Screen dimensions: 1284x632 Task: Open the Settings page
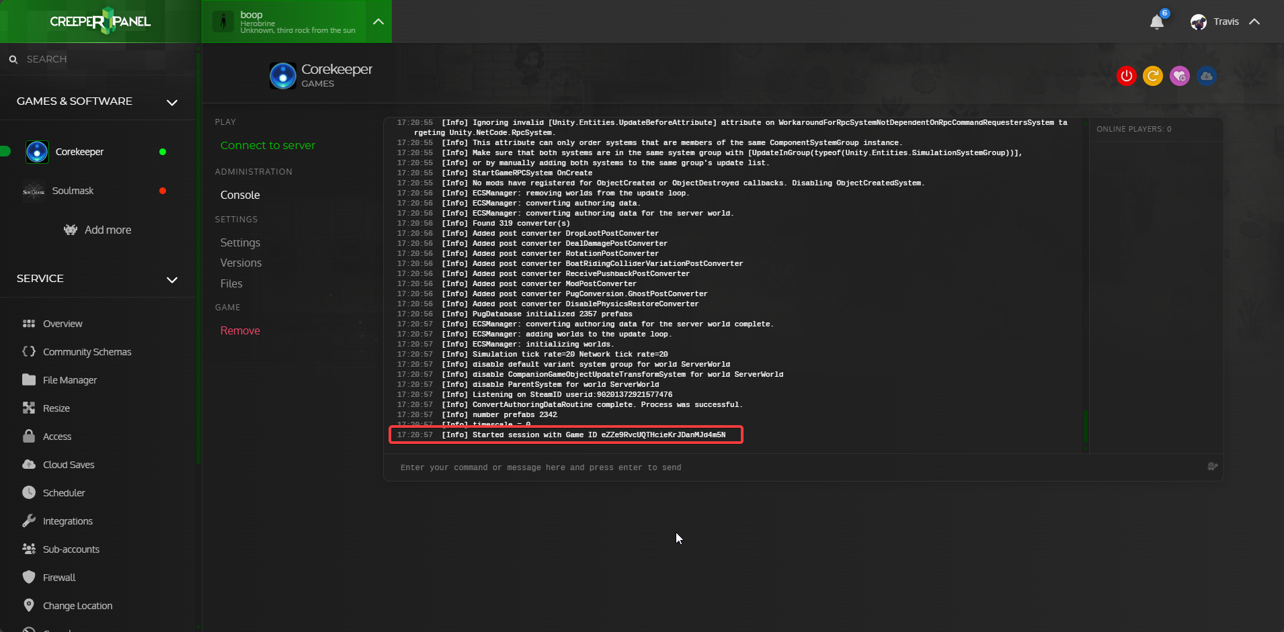240,242
